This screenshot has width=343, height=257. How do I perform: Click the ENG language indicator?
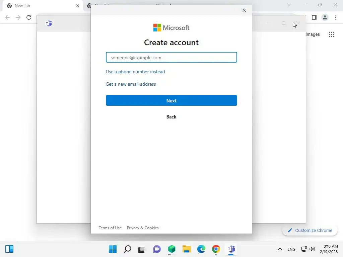(291, 249)
